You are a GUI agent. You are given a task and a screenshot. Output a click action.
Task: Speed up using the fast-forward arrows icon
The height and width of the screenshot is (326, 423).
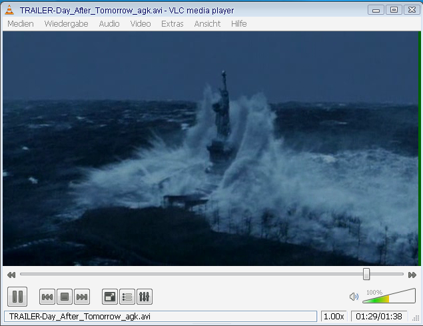(x=412, y=275)
